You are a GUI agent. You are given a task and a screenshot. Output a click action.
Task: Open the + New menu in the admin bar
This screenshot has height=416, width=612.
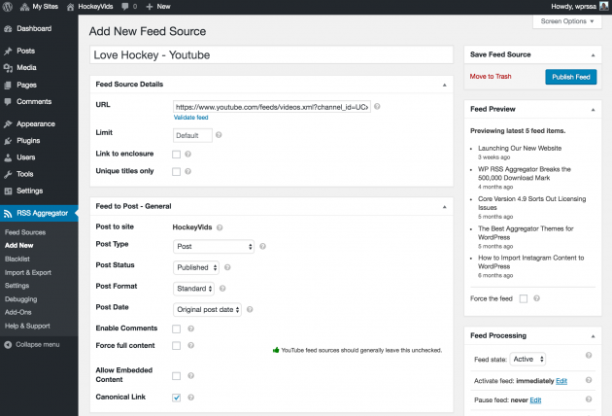158,7
